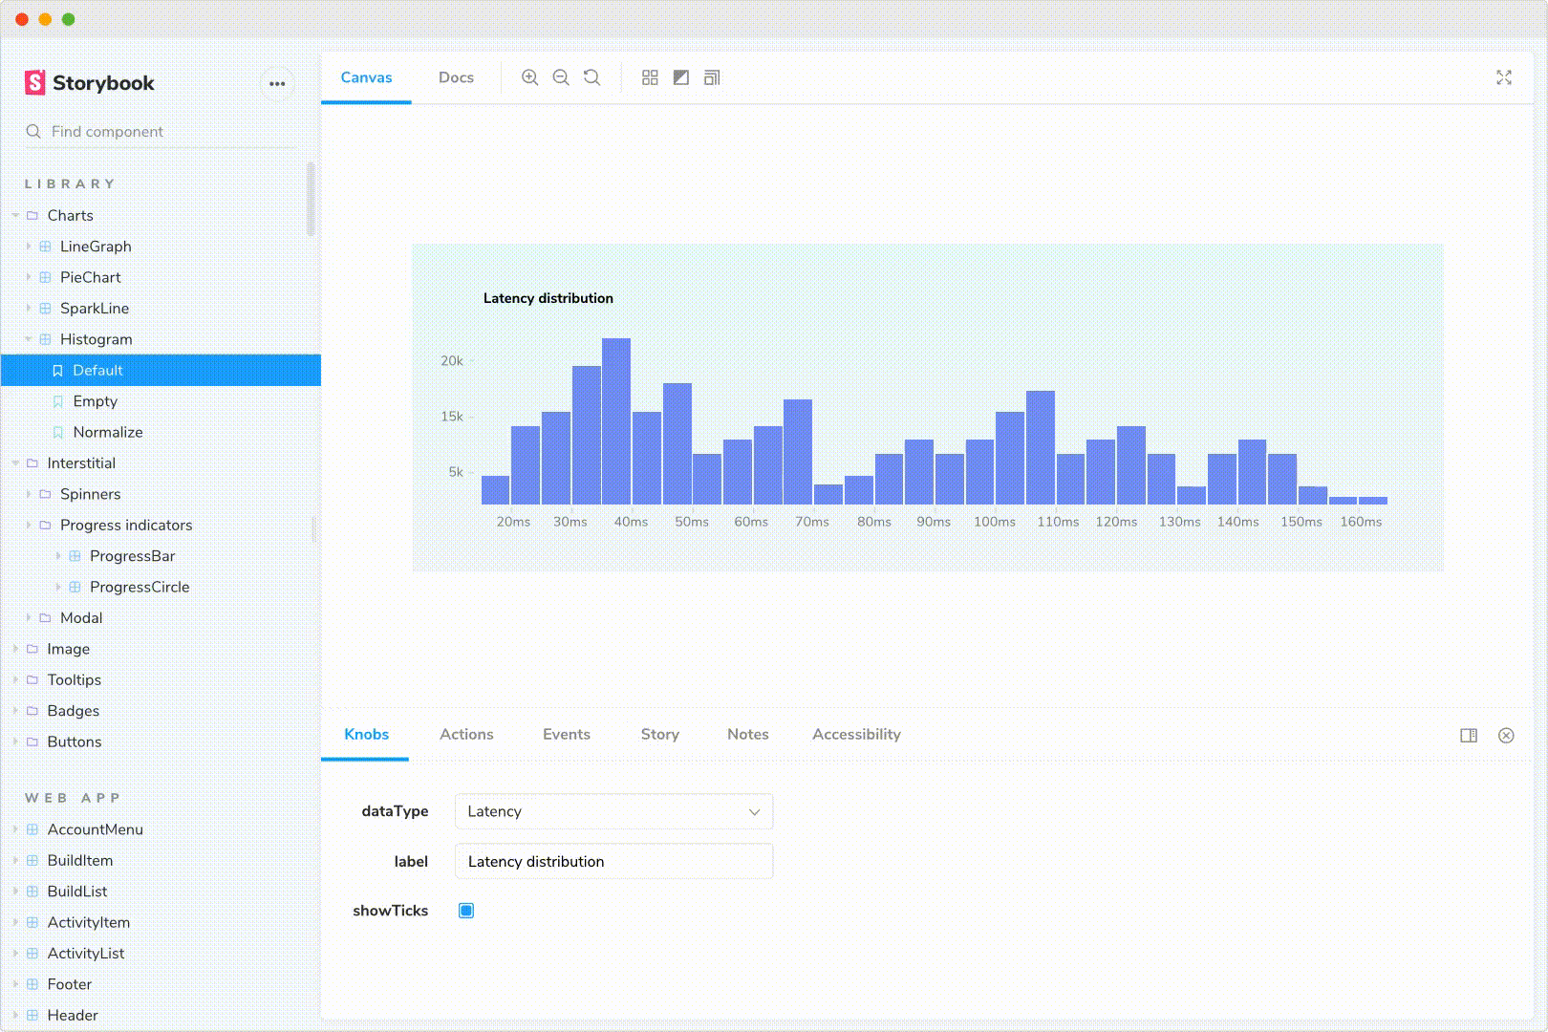Open the dataType Latency dropdown
The image size is (1548, 1032).
pyautogui.click(x=613, y=811)
